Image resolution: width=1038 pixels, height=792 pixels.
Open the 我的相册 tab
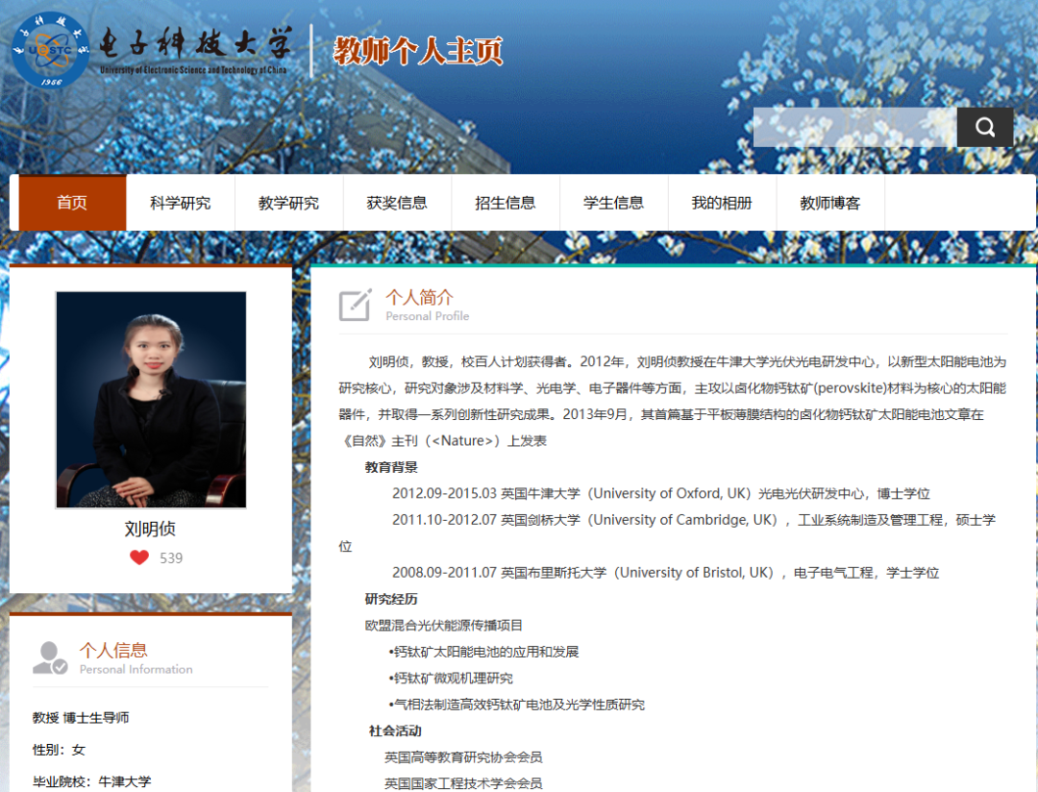[722, 202]
